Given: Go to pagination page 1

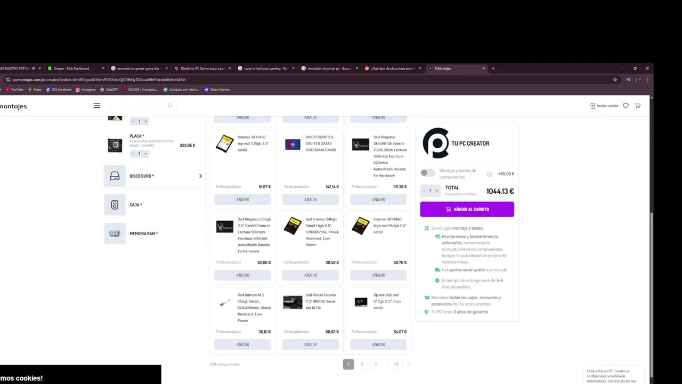Looking at the screenshot, I should 348,364.
